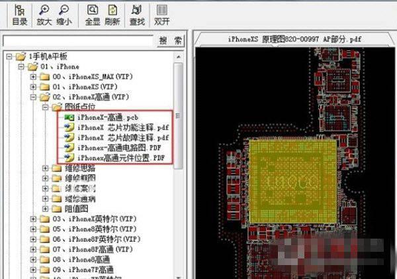
Task: Focus the search text field
Action: click(x=78, y=41)
